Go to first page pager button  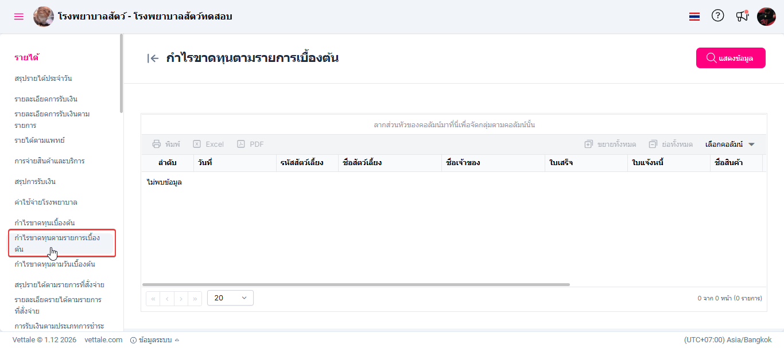pos(153,298)
